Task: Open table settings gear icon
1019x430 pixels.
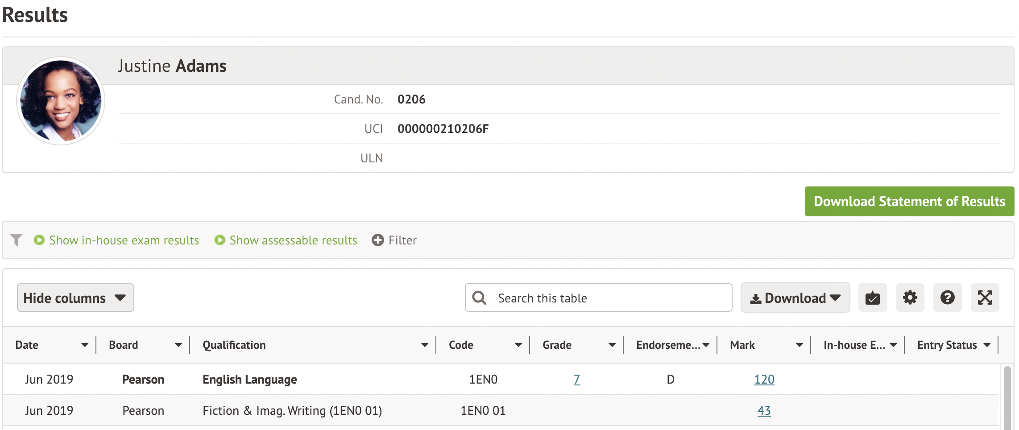Action: [x=910, y=298]
